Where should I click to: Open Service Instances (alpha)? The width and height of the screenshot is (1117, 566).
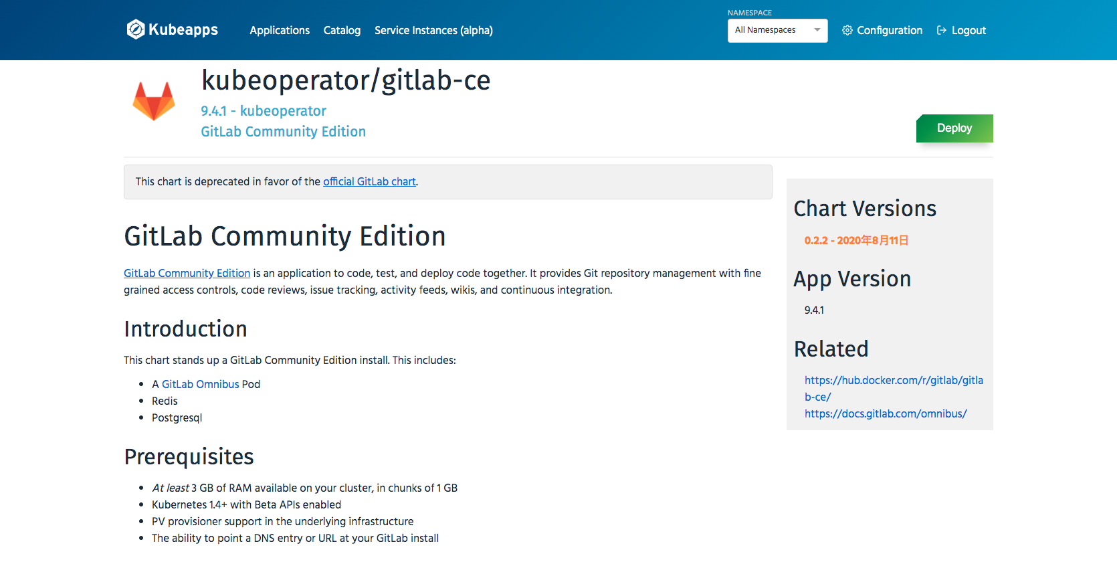433,30
